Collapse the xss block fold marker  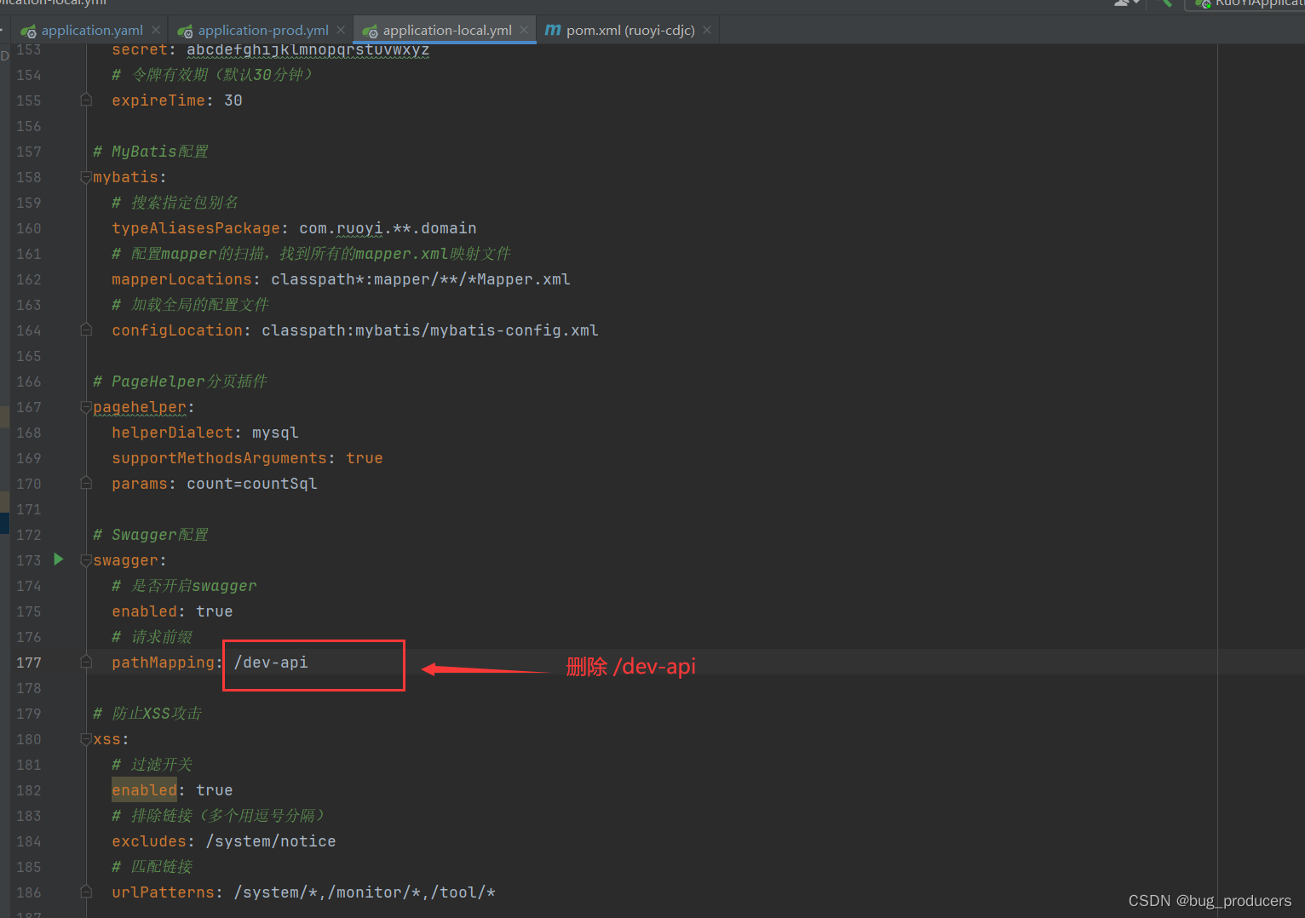click(x=86, y=739)
